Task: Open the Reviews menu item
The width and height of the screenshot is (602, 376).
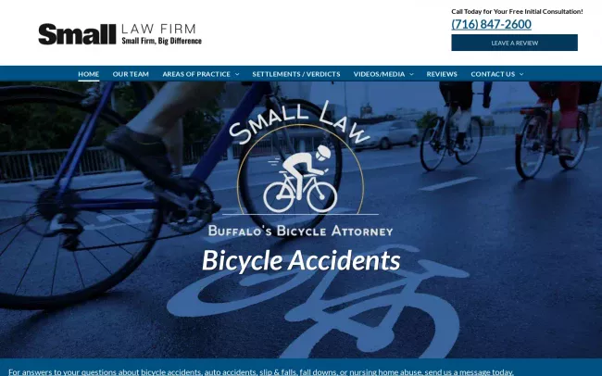Action: click(442, 74)
